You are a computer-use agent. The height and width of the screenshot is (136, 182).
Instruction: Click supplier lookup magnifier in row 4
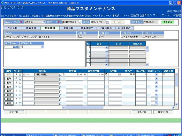point(60,87)
